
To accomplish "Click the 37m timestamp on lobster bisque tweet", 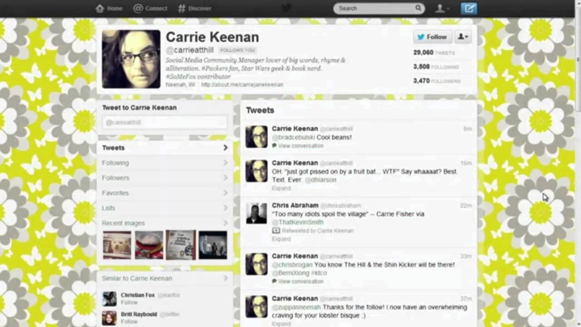I will point(466,299).
